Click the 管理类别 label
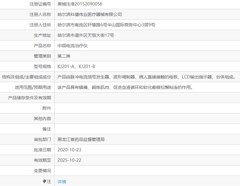The width and height of the screenshot is (240, 186). pyautogui.click(x=42, y=56)
